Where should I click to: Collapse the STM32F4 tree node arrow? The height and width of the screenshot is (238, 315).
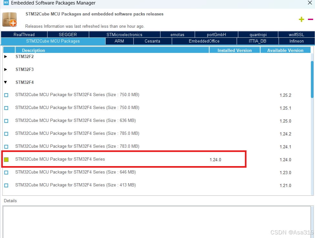pos(5,82)
